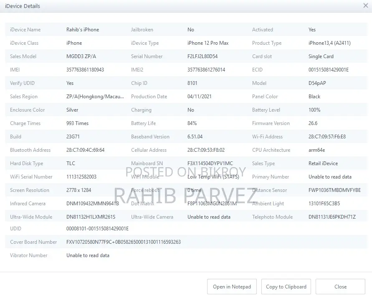Click the iDevice Class value iPhone
Image resolution: width=372 pixels, height=296 pixels.
[x=74, y=43]
